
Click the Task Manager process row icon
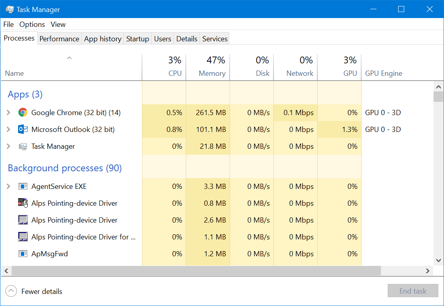pyautogui.click(x=23, y=146)
